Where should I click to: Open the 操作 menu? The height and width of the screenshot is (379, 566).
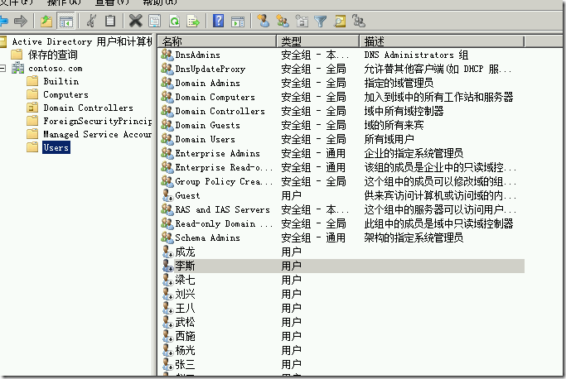[x=64, y=2]
